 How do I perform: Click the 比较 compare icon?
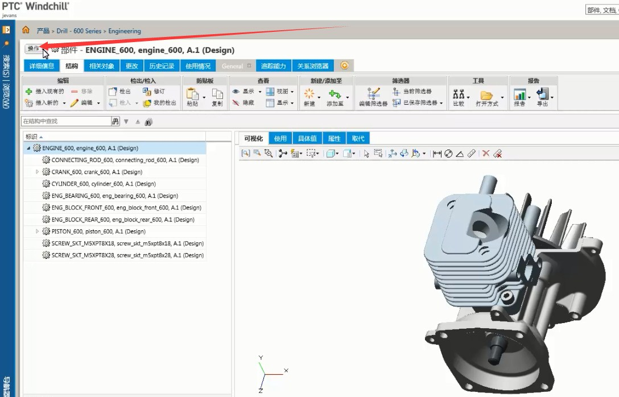pyautogui.click(x=459, y=94)
